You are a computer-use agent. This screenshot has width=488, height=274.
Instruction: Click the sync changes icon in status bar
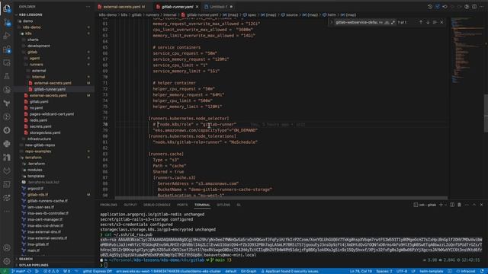click(29, 271)
